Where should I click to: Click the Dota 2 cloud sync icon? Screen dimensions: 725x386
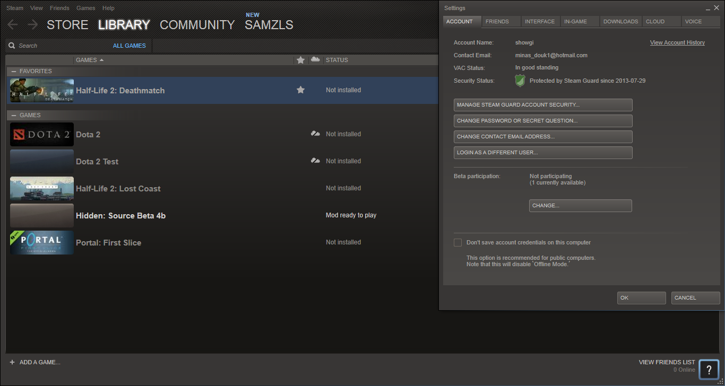click(x=315, y=134)
